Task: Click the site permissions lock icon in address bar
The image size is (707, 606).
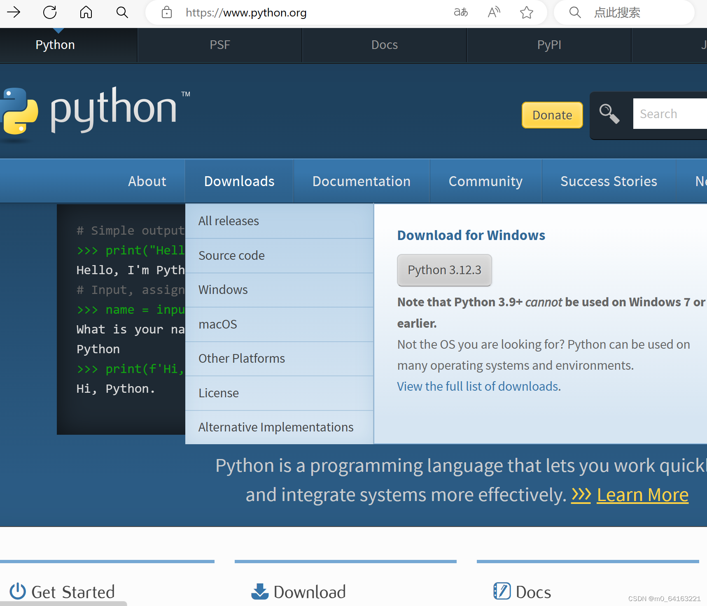Action: click(166, 12)
